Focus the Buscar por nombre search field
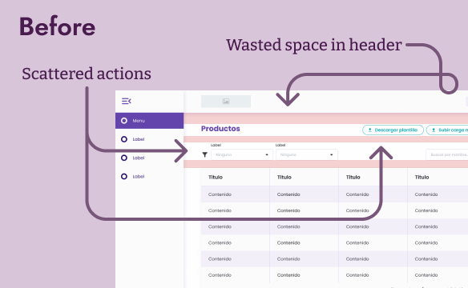This screenshot has width=468, height=288. pos(447,154)
